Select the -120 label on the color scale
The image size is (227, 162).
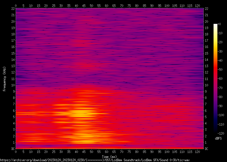pyautogui.click(x=220, y=133)
